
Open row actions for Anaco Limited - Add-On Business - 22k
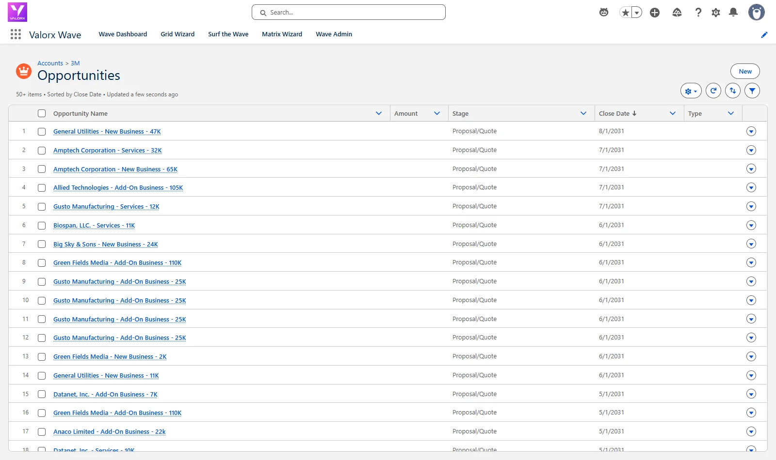[751, 431]
